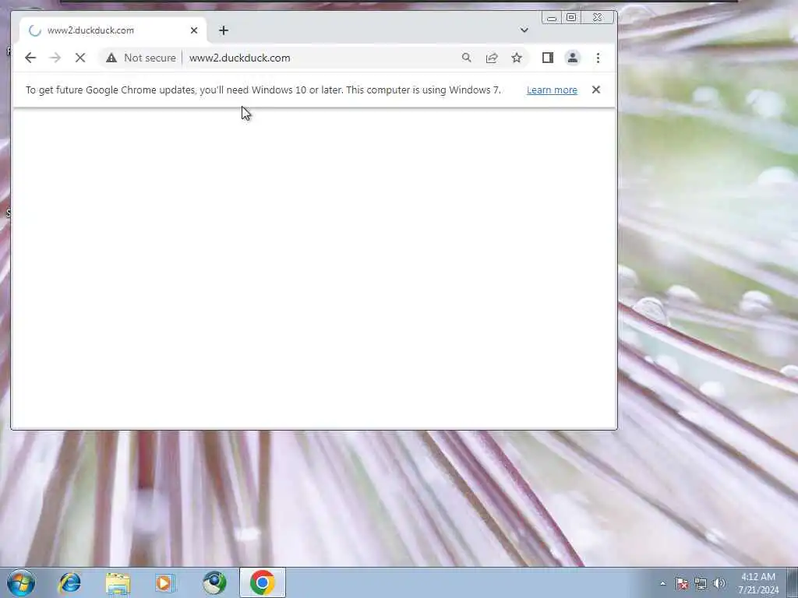The width and height of the screenshot is (798, 598).
Task: Open the Windows Start menu
Action: (21, 582)
